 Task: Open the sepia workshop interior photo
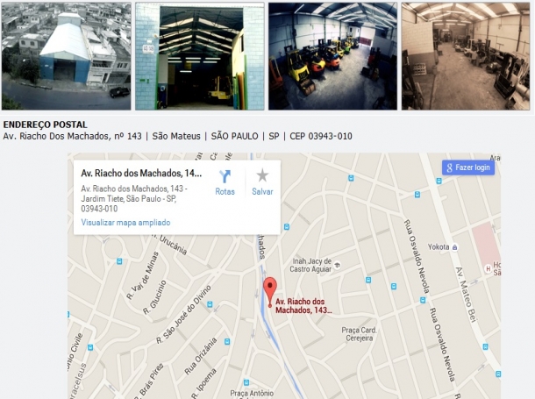click(466, 56)
